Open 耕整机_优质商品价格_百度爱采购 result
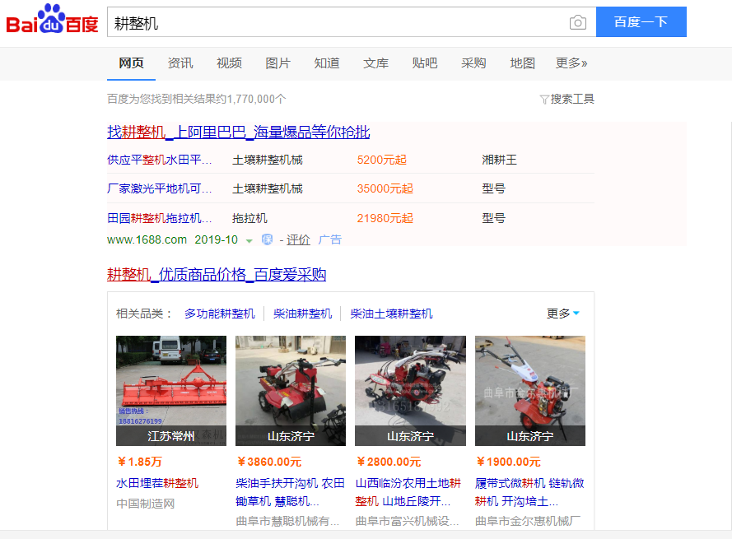Viewport: 732px width, 539px height. [216, 275]
